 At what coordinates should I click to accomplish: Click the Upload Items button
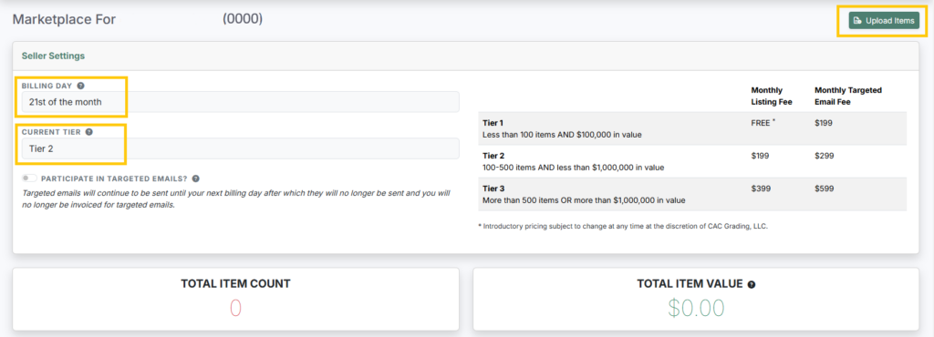(x=884, y=21)
